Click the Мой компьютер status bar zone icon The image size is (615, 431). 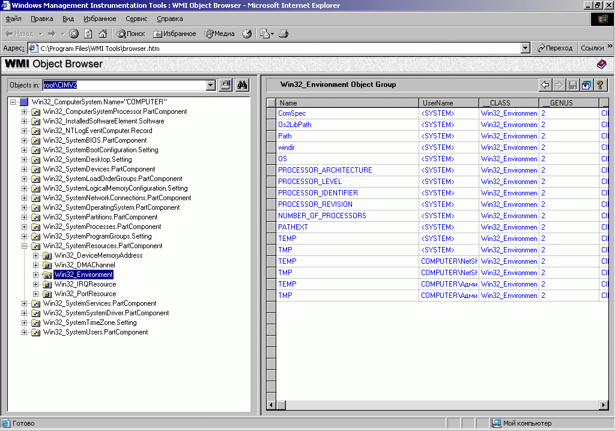click(x=497, y=423)
